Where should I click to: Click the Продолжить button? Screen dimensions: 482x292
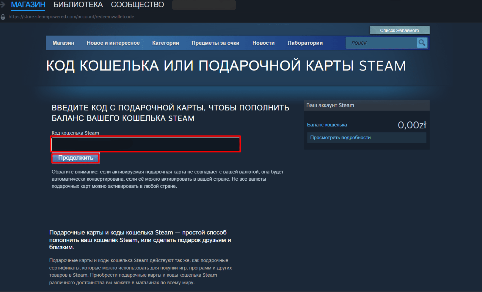(76, 158)
